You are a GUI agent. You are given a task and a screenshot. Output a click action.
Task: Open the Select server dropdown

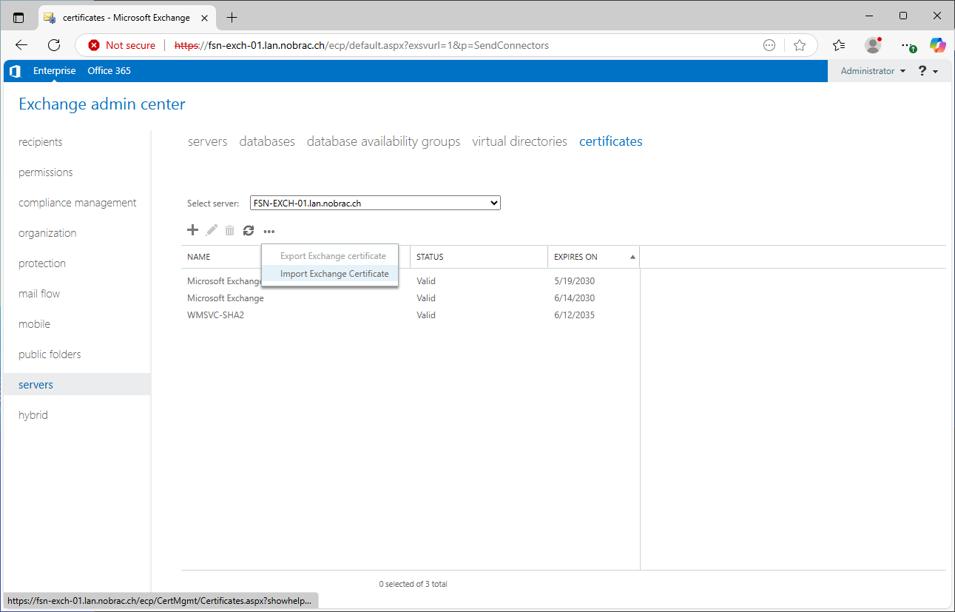coord(375,203)
